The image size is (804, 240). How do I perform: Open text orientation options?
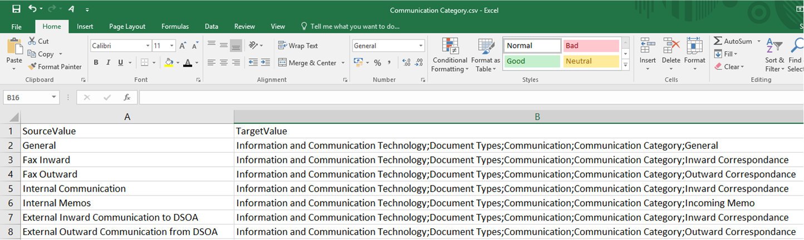click(x=256, y=46)
